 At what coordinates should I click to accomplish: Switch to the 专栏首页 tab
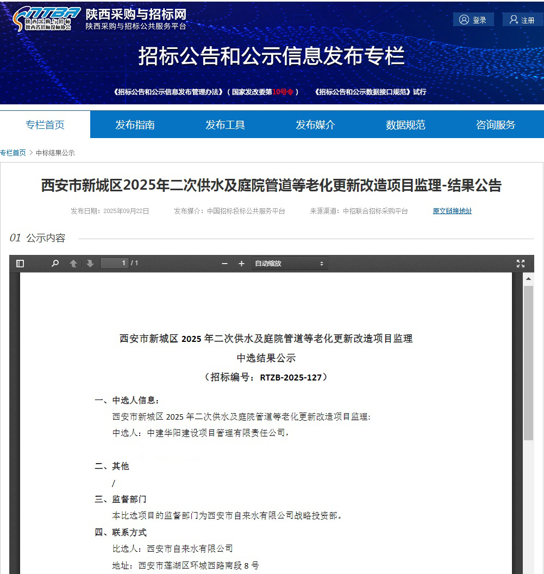[x=45, y=124]
